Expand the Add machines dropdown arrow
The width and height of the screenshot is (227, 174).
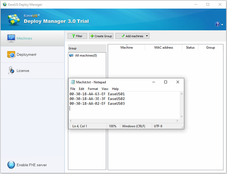pos(147,36)
